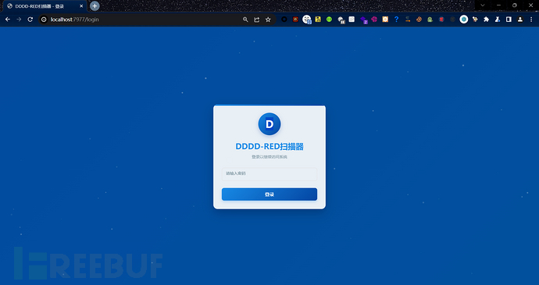Toggle the browser side panel

pos(509,20)
